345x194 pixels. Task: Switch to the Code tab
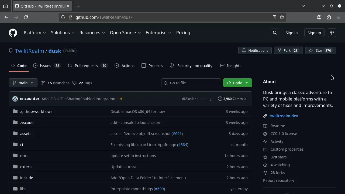(x=19, y=66)
